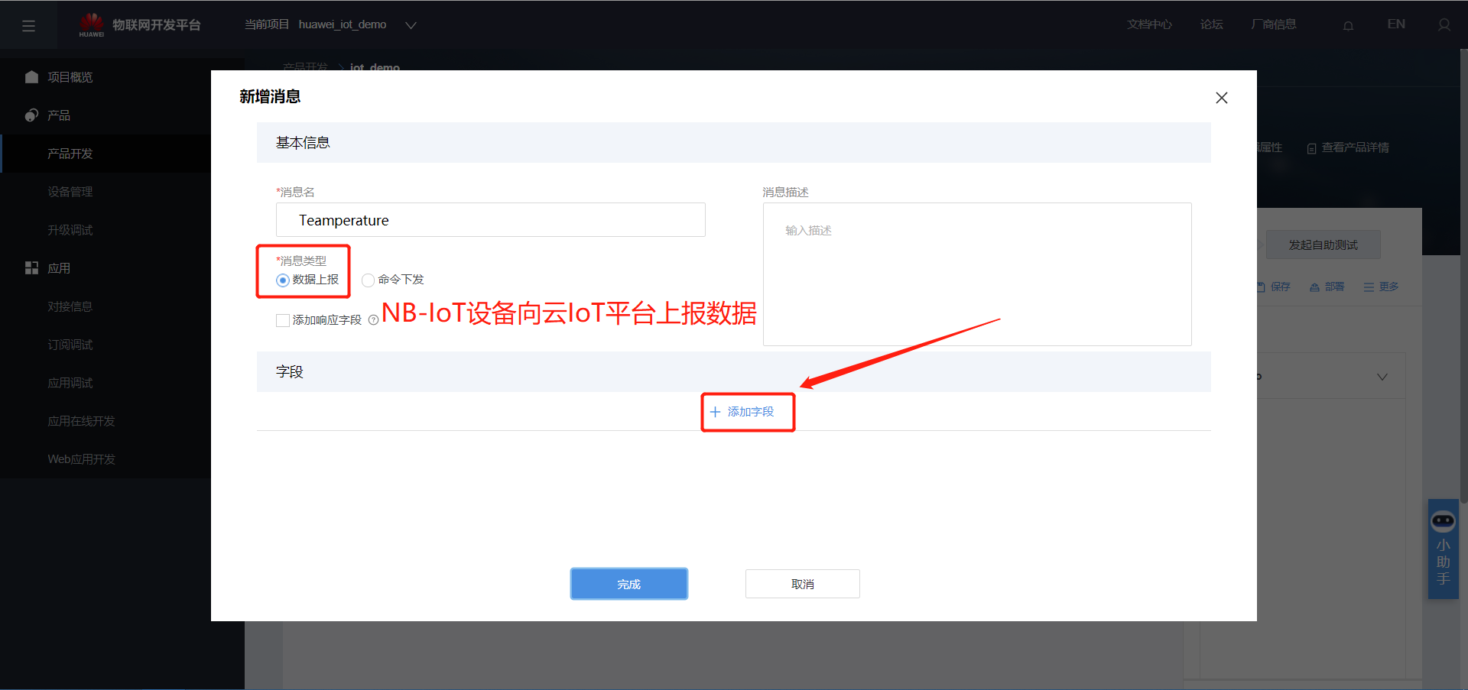Open the 论坛 link
Viewport: 1468px width, 690px height.
[x=1211, y=24]
